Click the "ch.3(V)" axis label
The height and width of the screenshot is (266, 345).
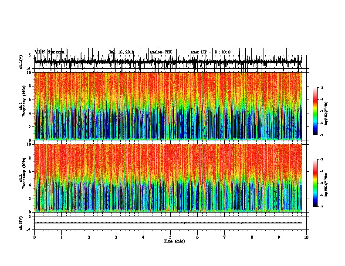21,223
